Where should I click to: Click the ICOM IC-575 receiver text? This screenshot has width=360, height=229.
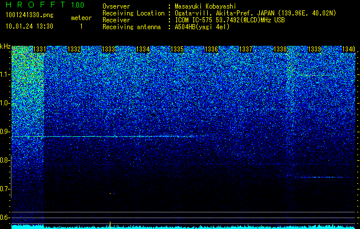(230, 20)
